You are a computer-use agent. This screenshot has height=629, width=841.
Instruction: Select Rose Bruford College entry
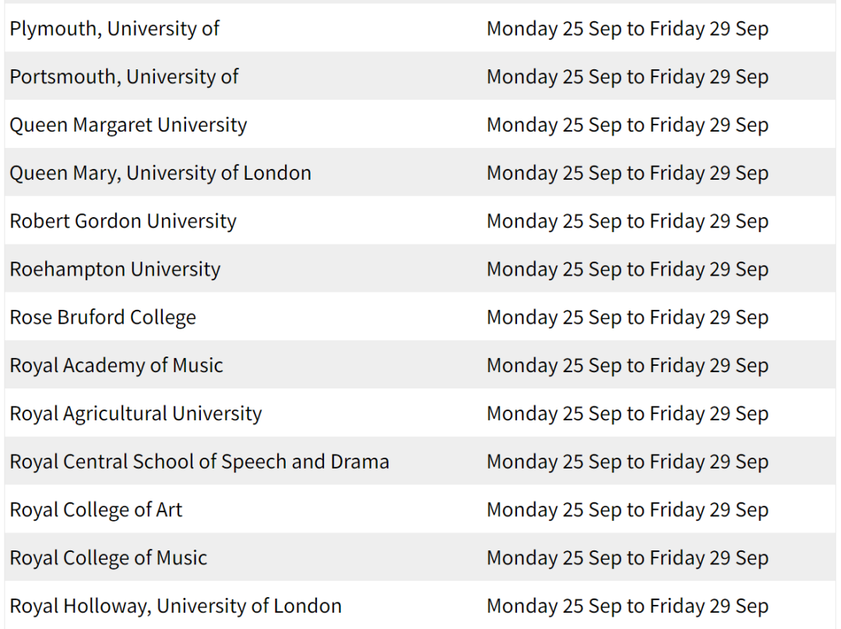tap(103, 318)
